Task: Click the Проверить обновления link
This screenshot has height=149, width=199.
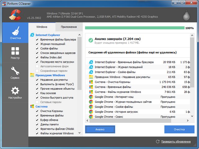Action: [176, 142]
